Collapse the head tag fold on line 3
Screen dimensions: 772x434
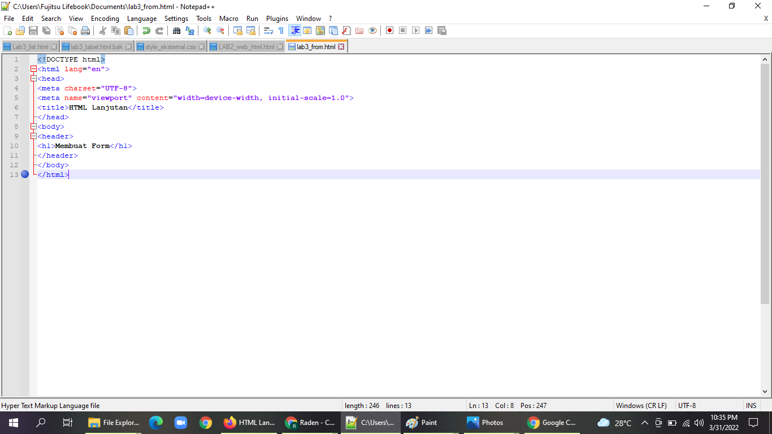click(33, 79)
